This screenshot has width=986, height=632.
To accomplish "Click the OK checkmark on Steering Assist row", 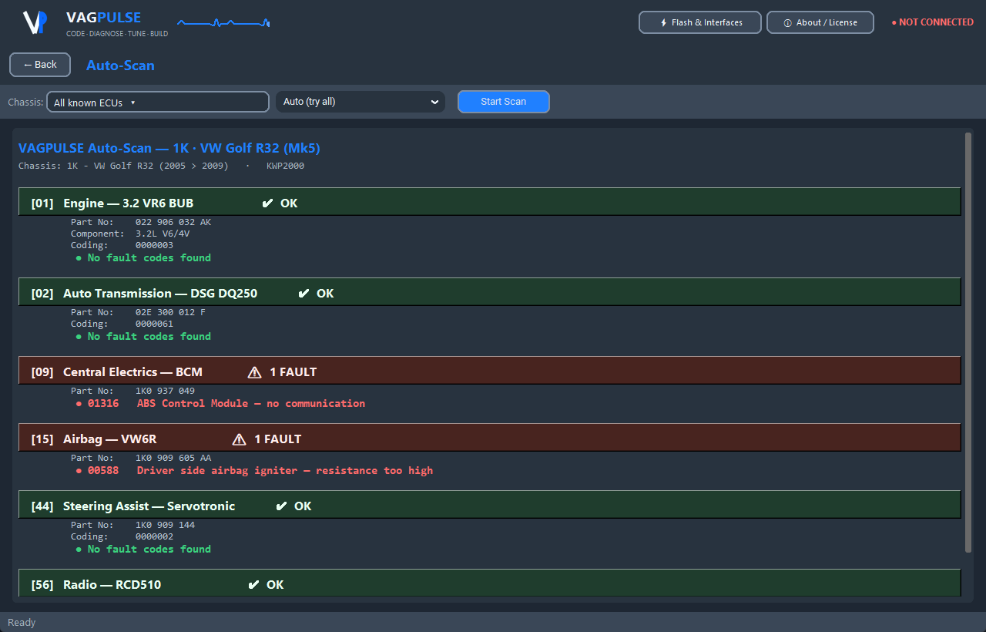I will [281, 506].
